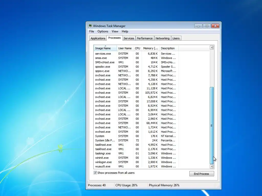Click the process list scrollbar thumb

(212, 125)
